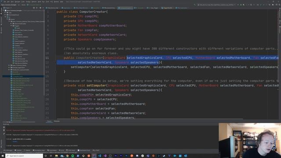Switch to Metadata tab below editor
This screenshot has width=281, height=158.
click(57, 121)
